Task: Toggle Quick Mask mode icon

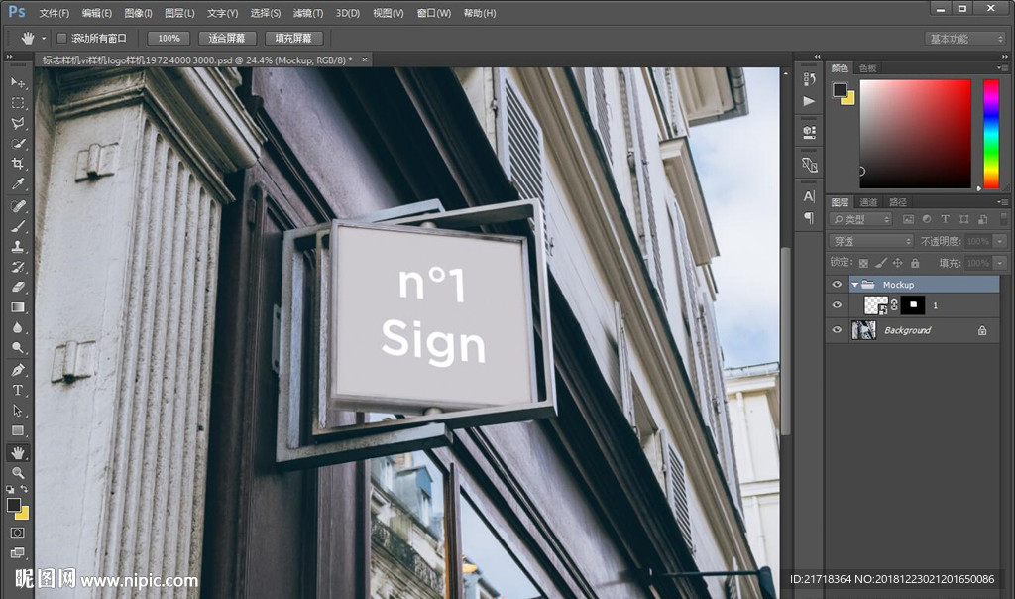Action: pyautogui.click(x=18, y=533)
